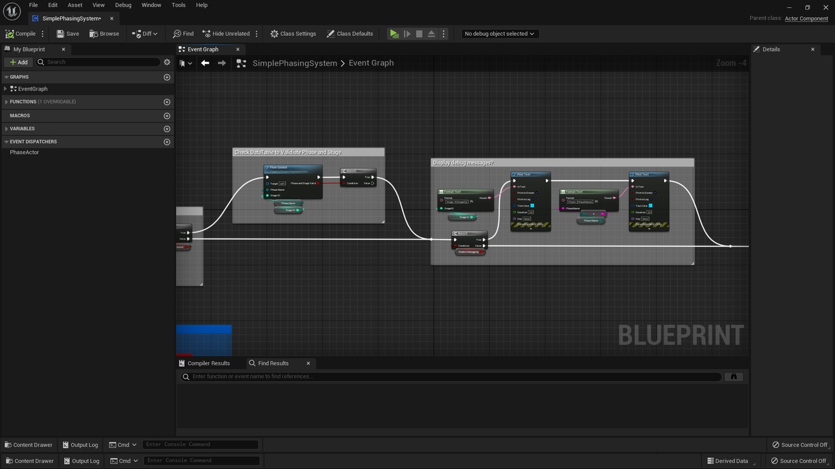Select the PhaseActor event dispatcher

coord(24,152)
